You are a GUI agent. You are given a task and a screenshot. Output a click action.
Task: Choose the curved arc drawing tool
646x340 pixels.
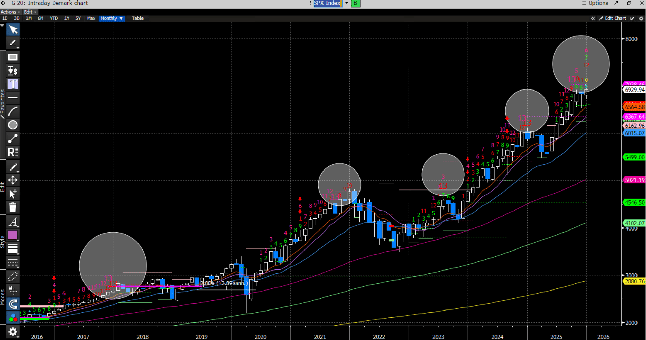[x=13, y=111]
